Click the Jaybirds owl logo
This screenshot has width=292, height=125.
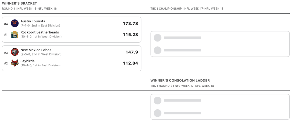(x=15, y=63)
